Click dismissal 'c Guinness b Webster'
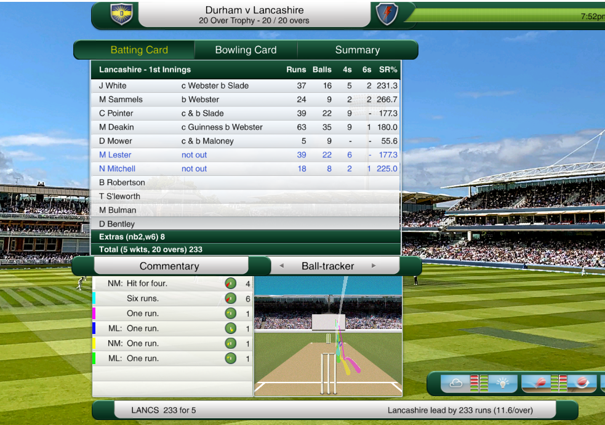Screen dimensions: 605x425 pyautogui.click(x=222, y=127)
